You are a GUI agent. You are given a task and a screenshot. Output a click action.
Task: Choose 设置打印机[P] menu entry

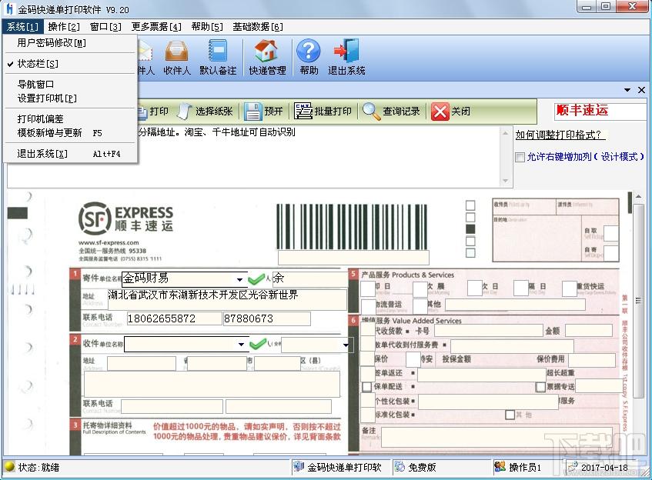coord(70,98)
